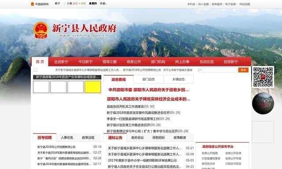The width and height of the screenshot is (282, 169).
Task: Select the first white slideshow thumbnail
Action: click(x=41, y=87)
